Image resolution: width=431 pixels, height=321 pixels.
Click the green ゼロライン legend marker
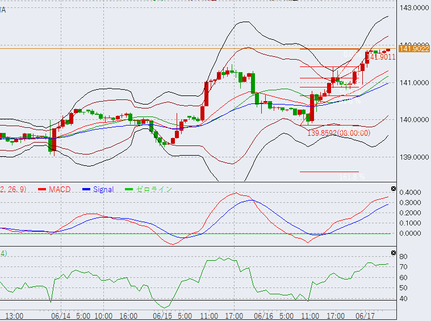pyautogui.click(x=129, y=189)
